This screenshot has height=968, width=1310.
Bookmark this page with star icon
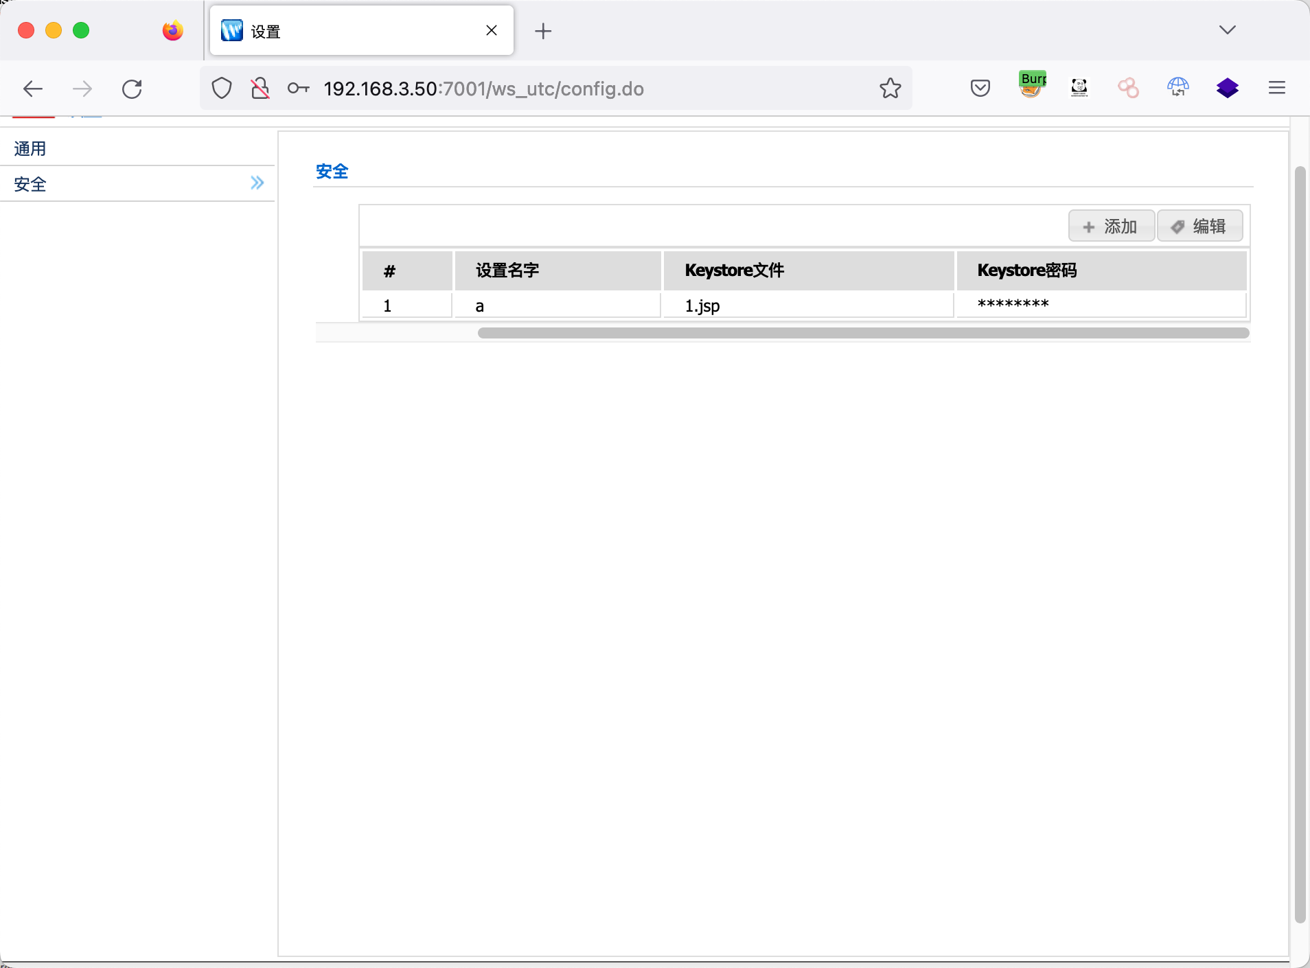(x=890, y=88)
